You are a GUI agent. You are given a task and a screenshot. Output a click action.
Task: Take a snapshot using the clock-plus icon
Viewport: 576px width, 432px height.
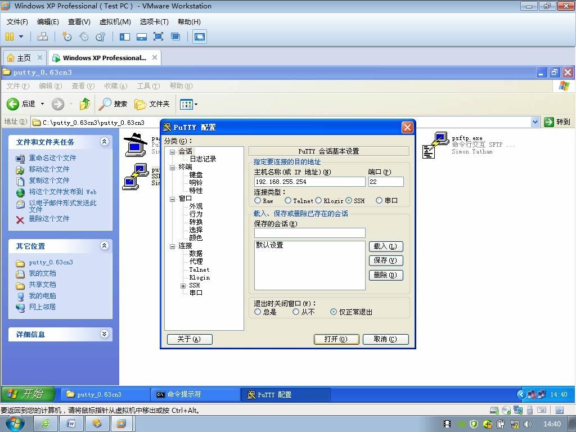pyautogui.click(x=66, y=37)
